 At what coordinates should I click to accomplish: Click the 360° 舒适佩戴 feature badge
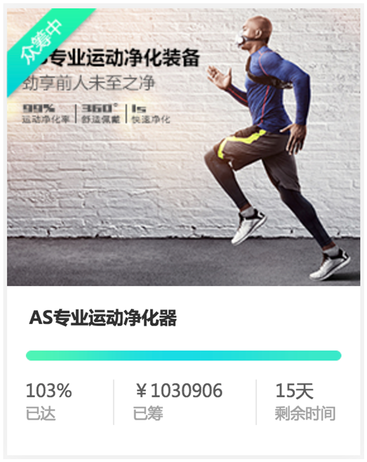pyautogui.click(x=100, y=113)
